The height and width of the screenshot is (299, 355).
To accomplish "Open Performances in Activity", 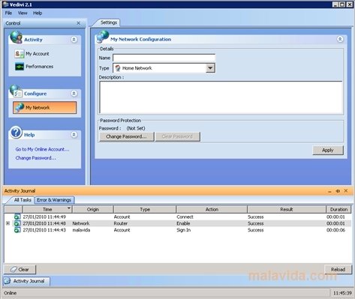I will pos(39,67).
